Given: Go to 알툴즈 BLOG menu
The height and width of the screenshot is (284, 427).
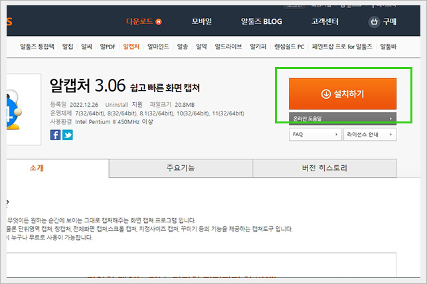Looking at the screenshot, I should pyautogui.click(x=262, y=21).
